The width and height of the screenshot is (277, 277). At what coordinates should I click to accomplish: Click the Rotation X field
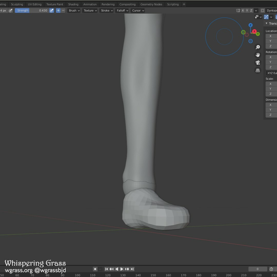tap(271, 57)
